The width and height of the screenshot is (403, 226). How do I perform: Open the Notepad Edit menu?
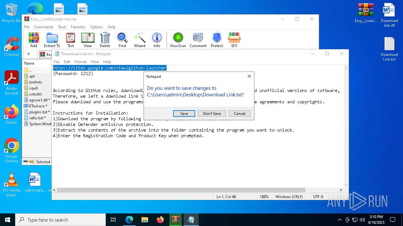pyautogui.click(x=67, y=62)
